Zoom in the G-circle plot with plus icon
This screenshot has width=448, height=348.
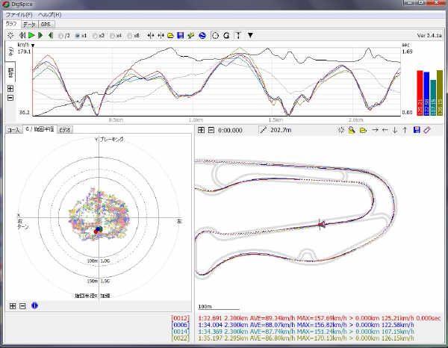click(13, 306)
